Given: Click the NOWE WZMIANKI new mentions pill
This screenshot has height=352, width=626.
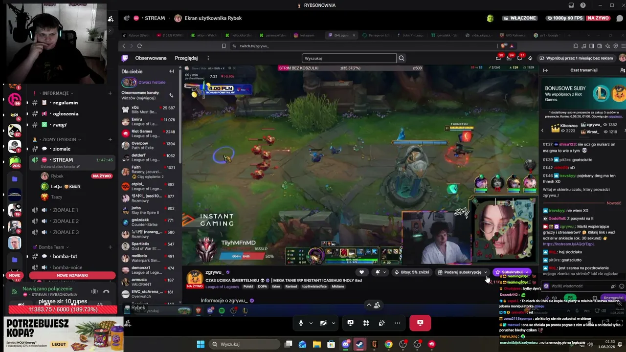Looking at the screenshot, I should tap(72, 275).
